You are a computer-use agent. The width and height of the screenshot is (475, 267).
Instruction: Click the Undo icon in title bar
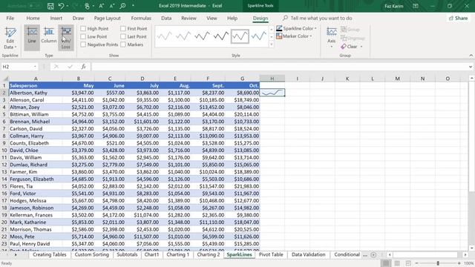[x=62, y=6]
